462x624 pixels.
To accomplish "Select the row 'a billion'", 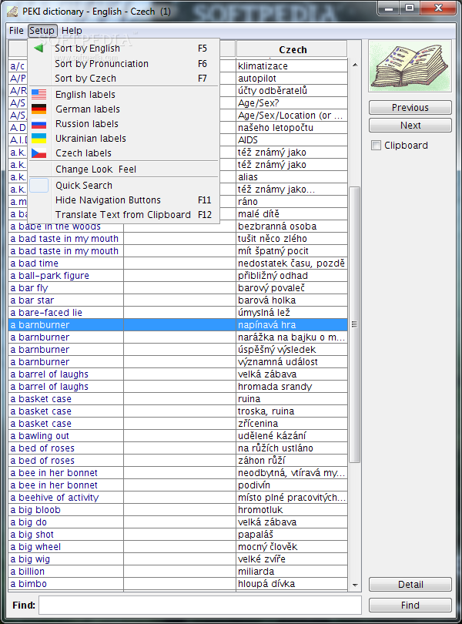I will pyautogui.click(x=178, y=572).
